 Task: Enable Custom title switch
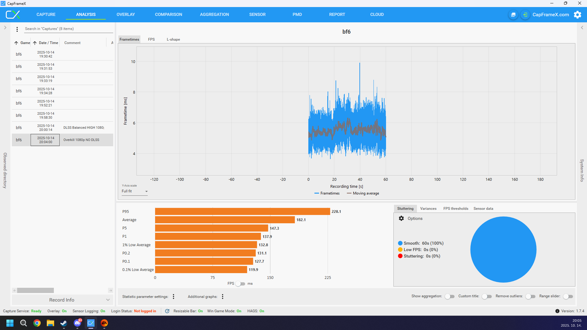coord(487,296)
